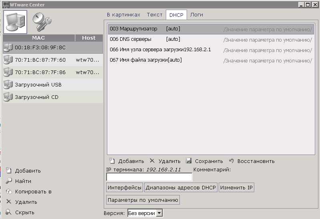
Task: Select the 006 DNS серверы row
Action: (210, 39)
